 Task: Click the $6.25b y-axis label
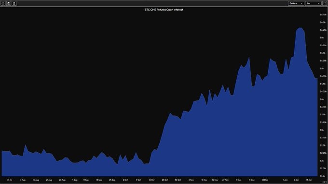pos(323,30)
